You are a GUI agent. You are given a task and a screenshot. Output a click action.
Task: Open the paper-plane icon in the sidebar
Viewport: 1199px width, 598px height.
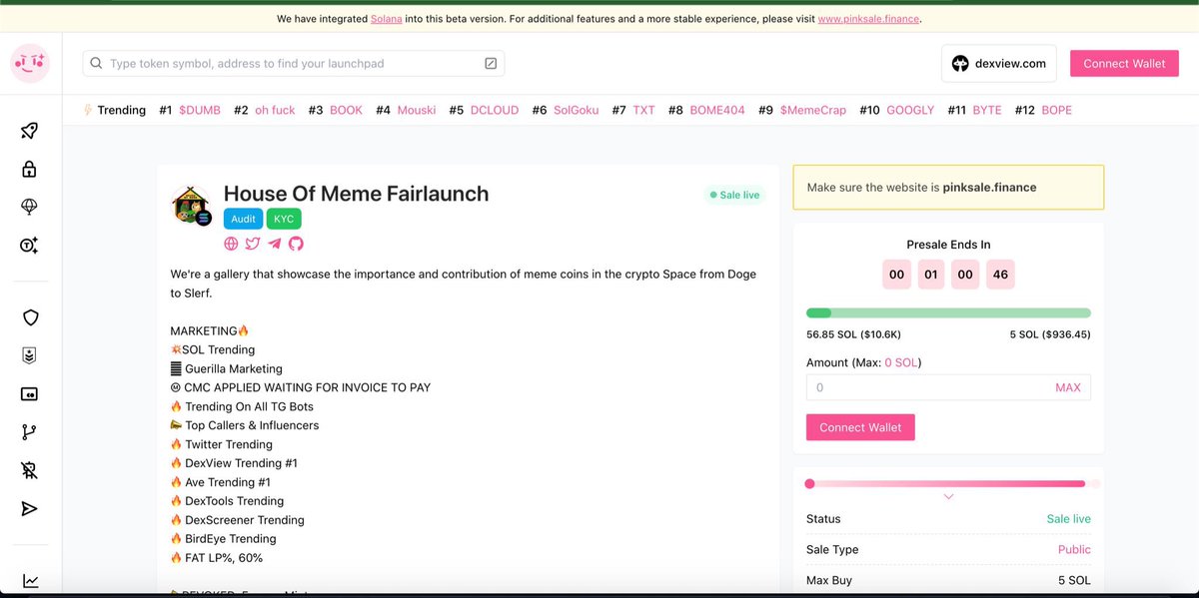[x=29, y=509]
